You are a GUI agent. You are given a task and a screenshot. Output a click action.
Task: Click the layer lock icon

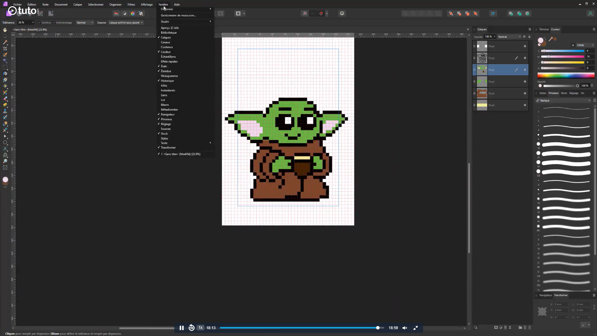(529, 37)
